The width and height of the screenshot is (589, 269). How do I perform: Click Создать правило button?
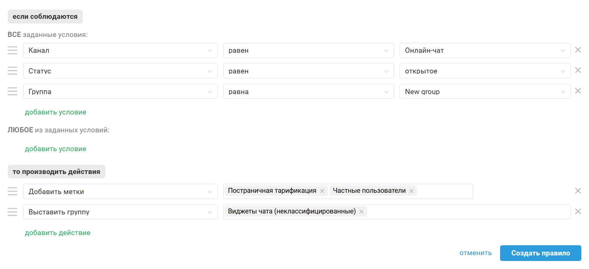tap(541, 253)
